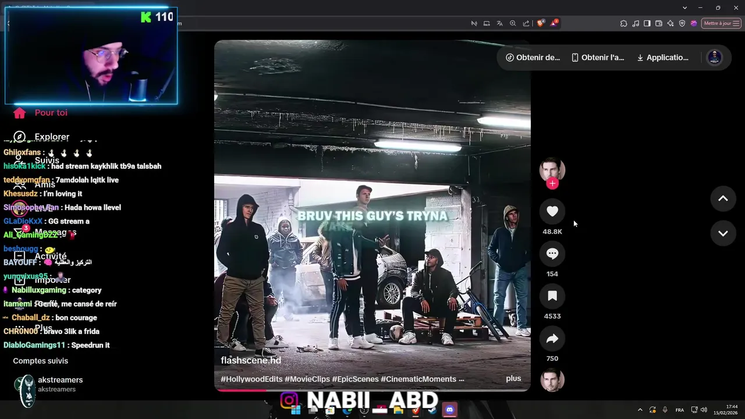
Task: Select Explorer in sidebar
Action: [52, 137]
